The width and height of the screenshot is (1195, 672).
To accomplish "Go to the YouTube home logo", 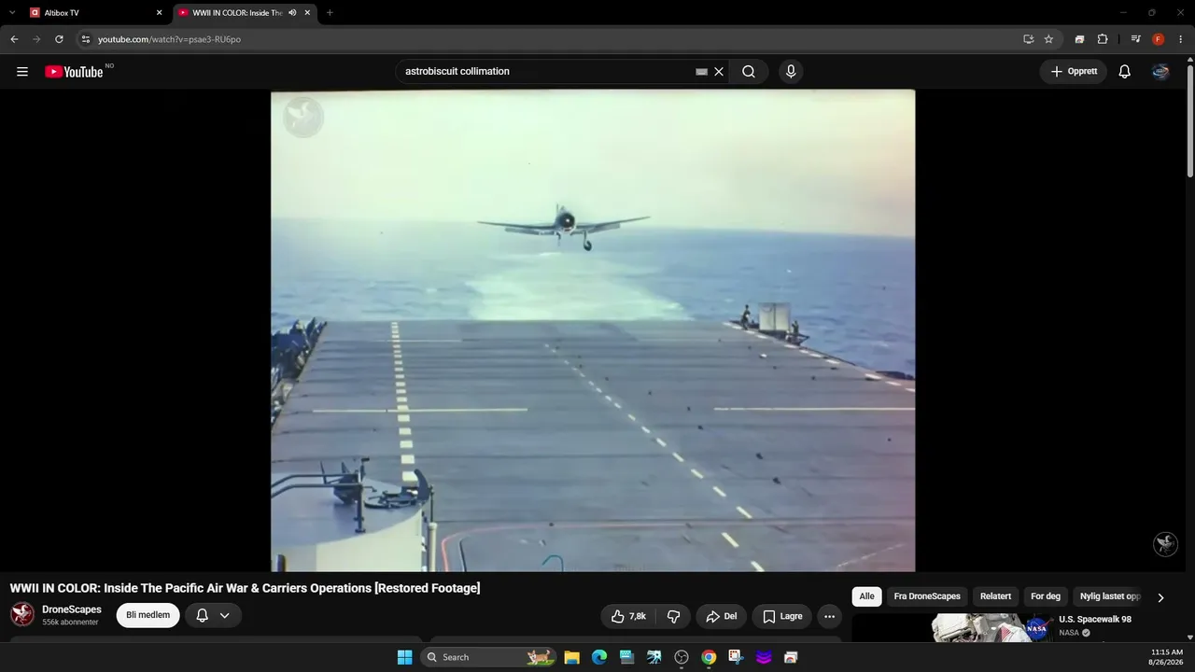I will tap(74, 72).
